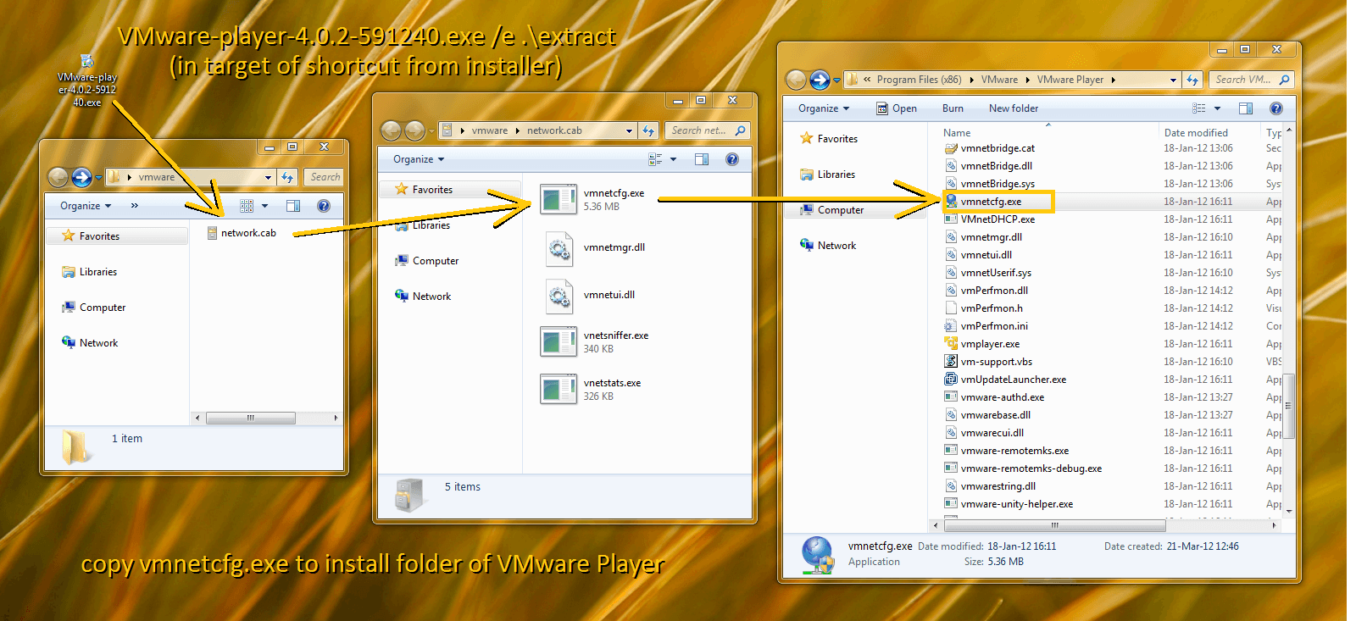
Task: Toggle preview pane in vmware window
Action: click(293, 206)
